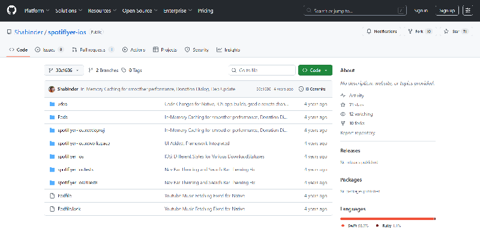Image resolution: width=480 pixels, height=235 pixels.
Task: Click the Pricing link
Action: 205,11
